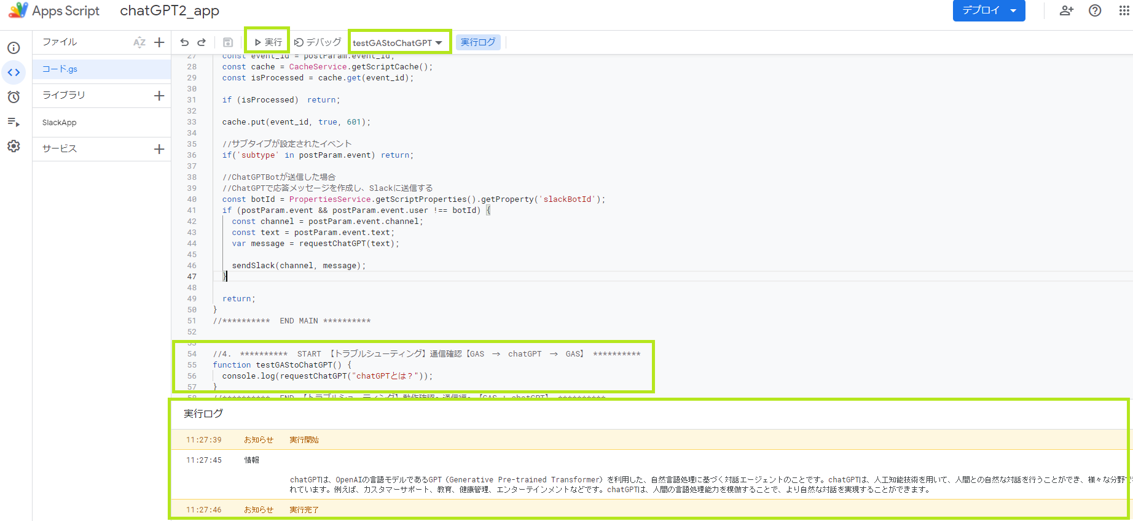
Task: Open Project Settings gear icon
Action: click(x=14, y=146)
